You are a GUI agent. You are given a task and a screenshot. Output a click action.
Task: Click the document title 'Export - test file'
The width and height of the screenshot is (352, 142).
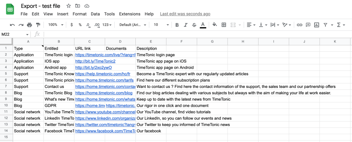pos(41,6)
